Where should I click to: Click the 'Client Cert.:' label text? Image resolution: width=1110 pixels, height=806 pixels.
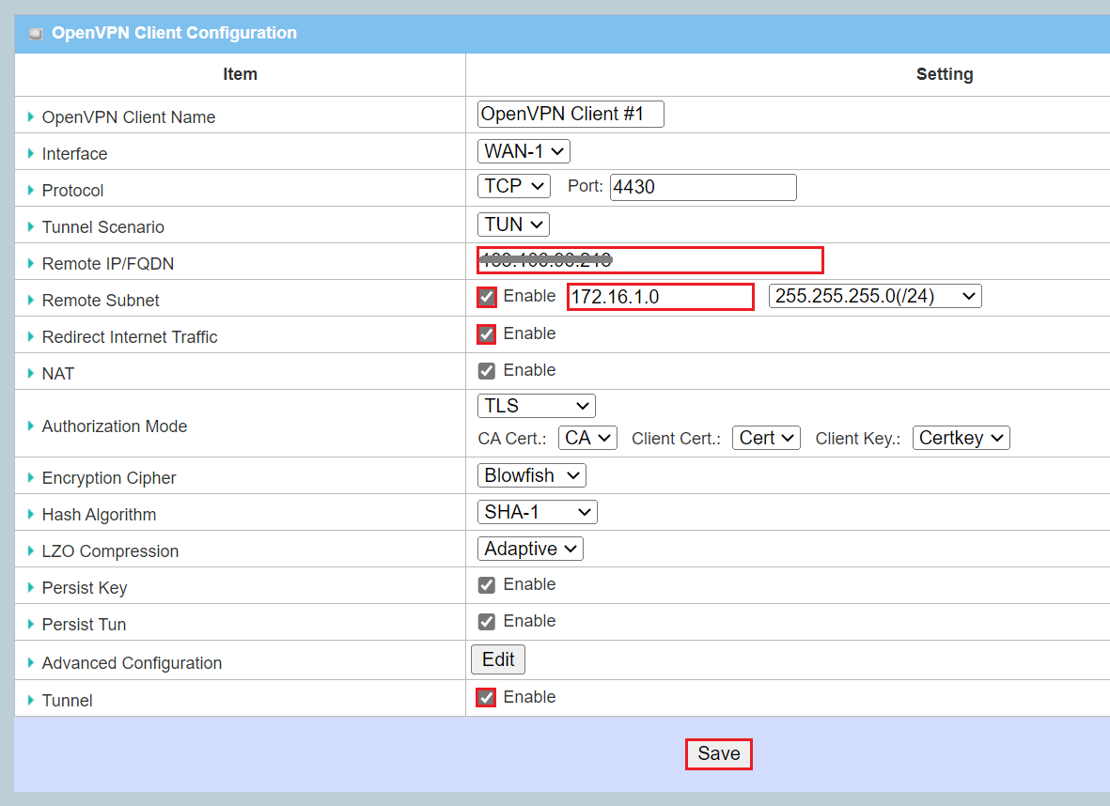[676, 439]
